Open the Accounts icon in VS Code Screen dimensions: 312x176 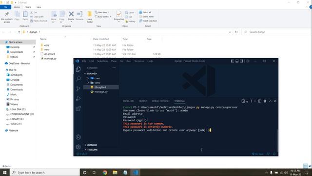(78, 137)
